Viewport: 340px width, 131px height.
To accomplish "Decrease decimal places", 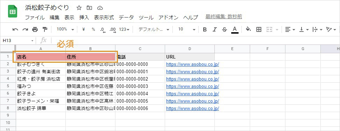I will tap(103, 29).
